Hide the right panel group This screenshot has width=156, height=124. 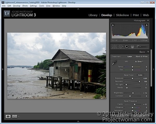154,69
